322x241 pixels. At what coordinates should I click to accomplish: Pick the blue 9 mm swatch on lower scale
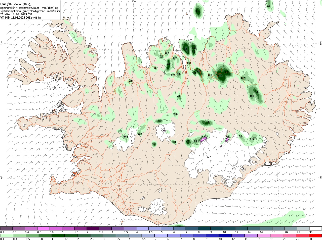[212, 235]
